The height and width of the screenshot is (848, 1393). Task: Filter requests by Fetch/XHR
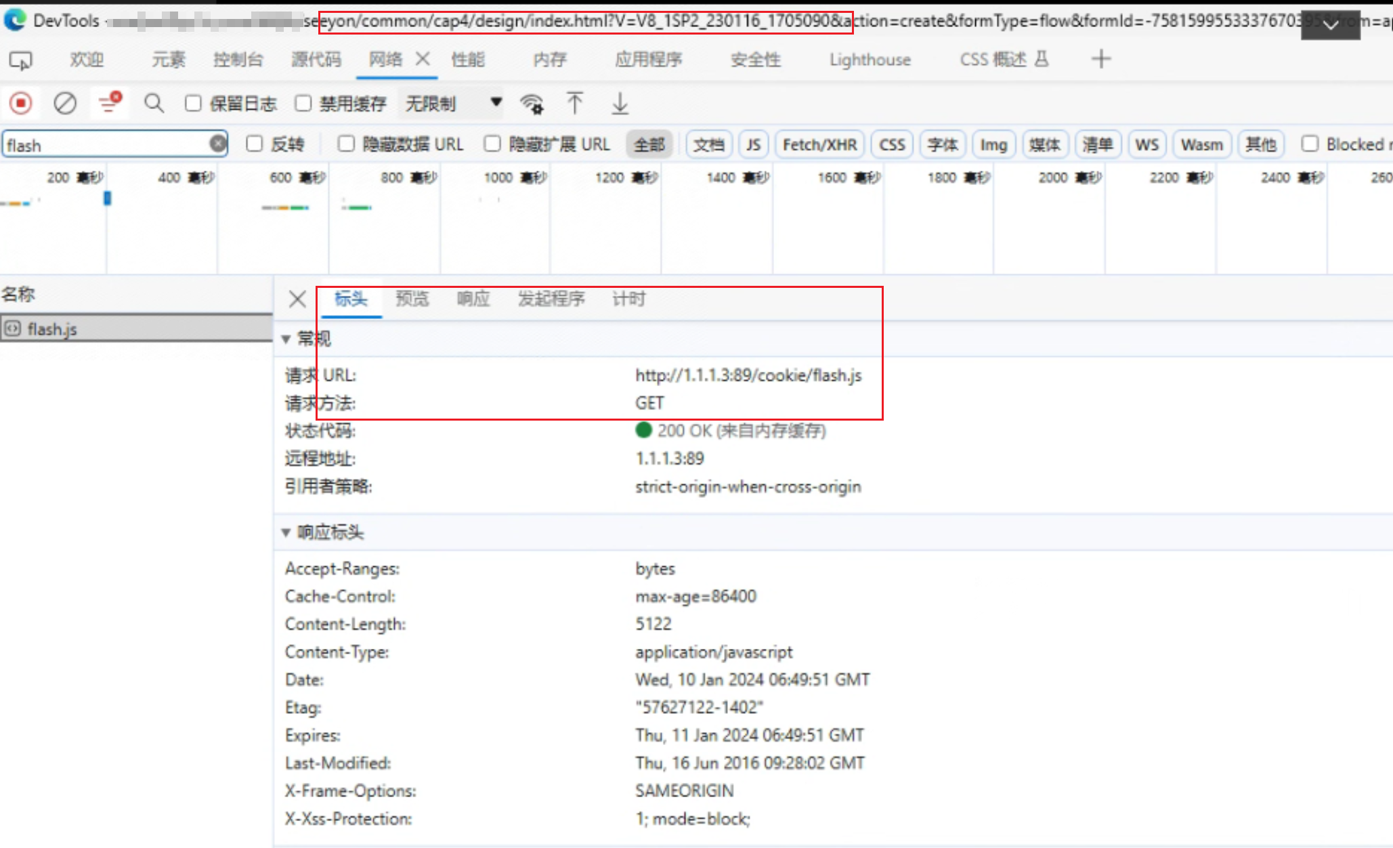point(819,144)
